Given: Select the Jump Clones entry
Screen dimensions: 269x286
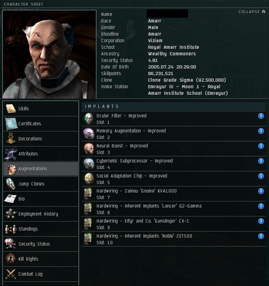Looking at the screenshot, I should [41, 184].
